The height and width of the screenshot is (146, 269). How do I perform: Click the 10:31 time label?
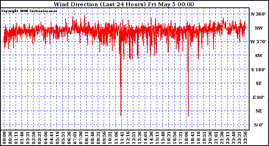110,138
